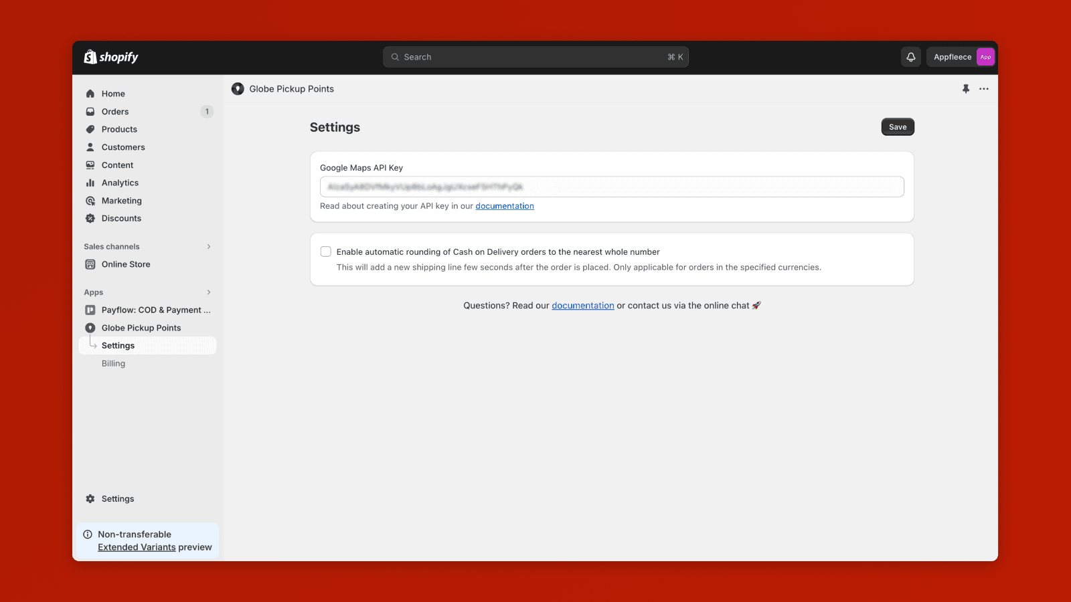The image size is (1071, 602).
Task: Open the three-dot more actions menu
Action: pos(984,88)
